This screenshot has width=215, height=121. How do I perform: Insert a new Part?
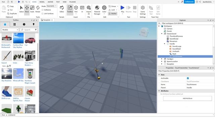76,9
